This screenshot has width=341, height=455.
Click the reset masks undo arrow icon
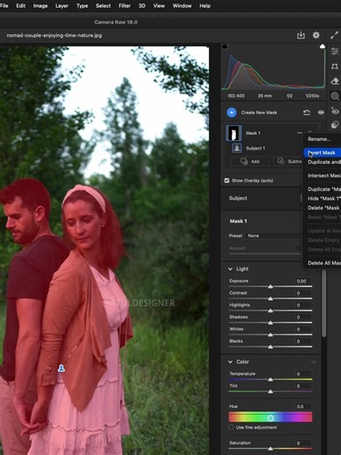tap(307, 113)
